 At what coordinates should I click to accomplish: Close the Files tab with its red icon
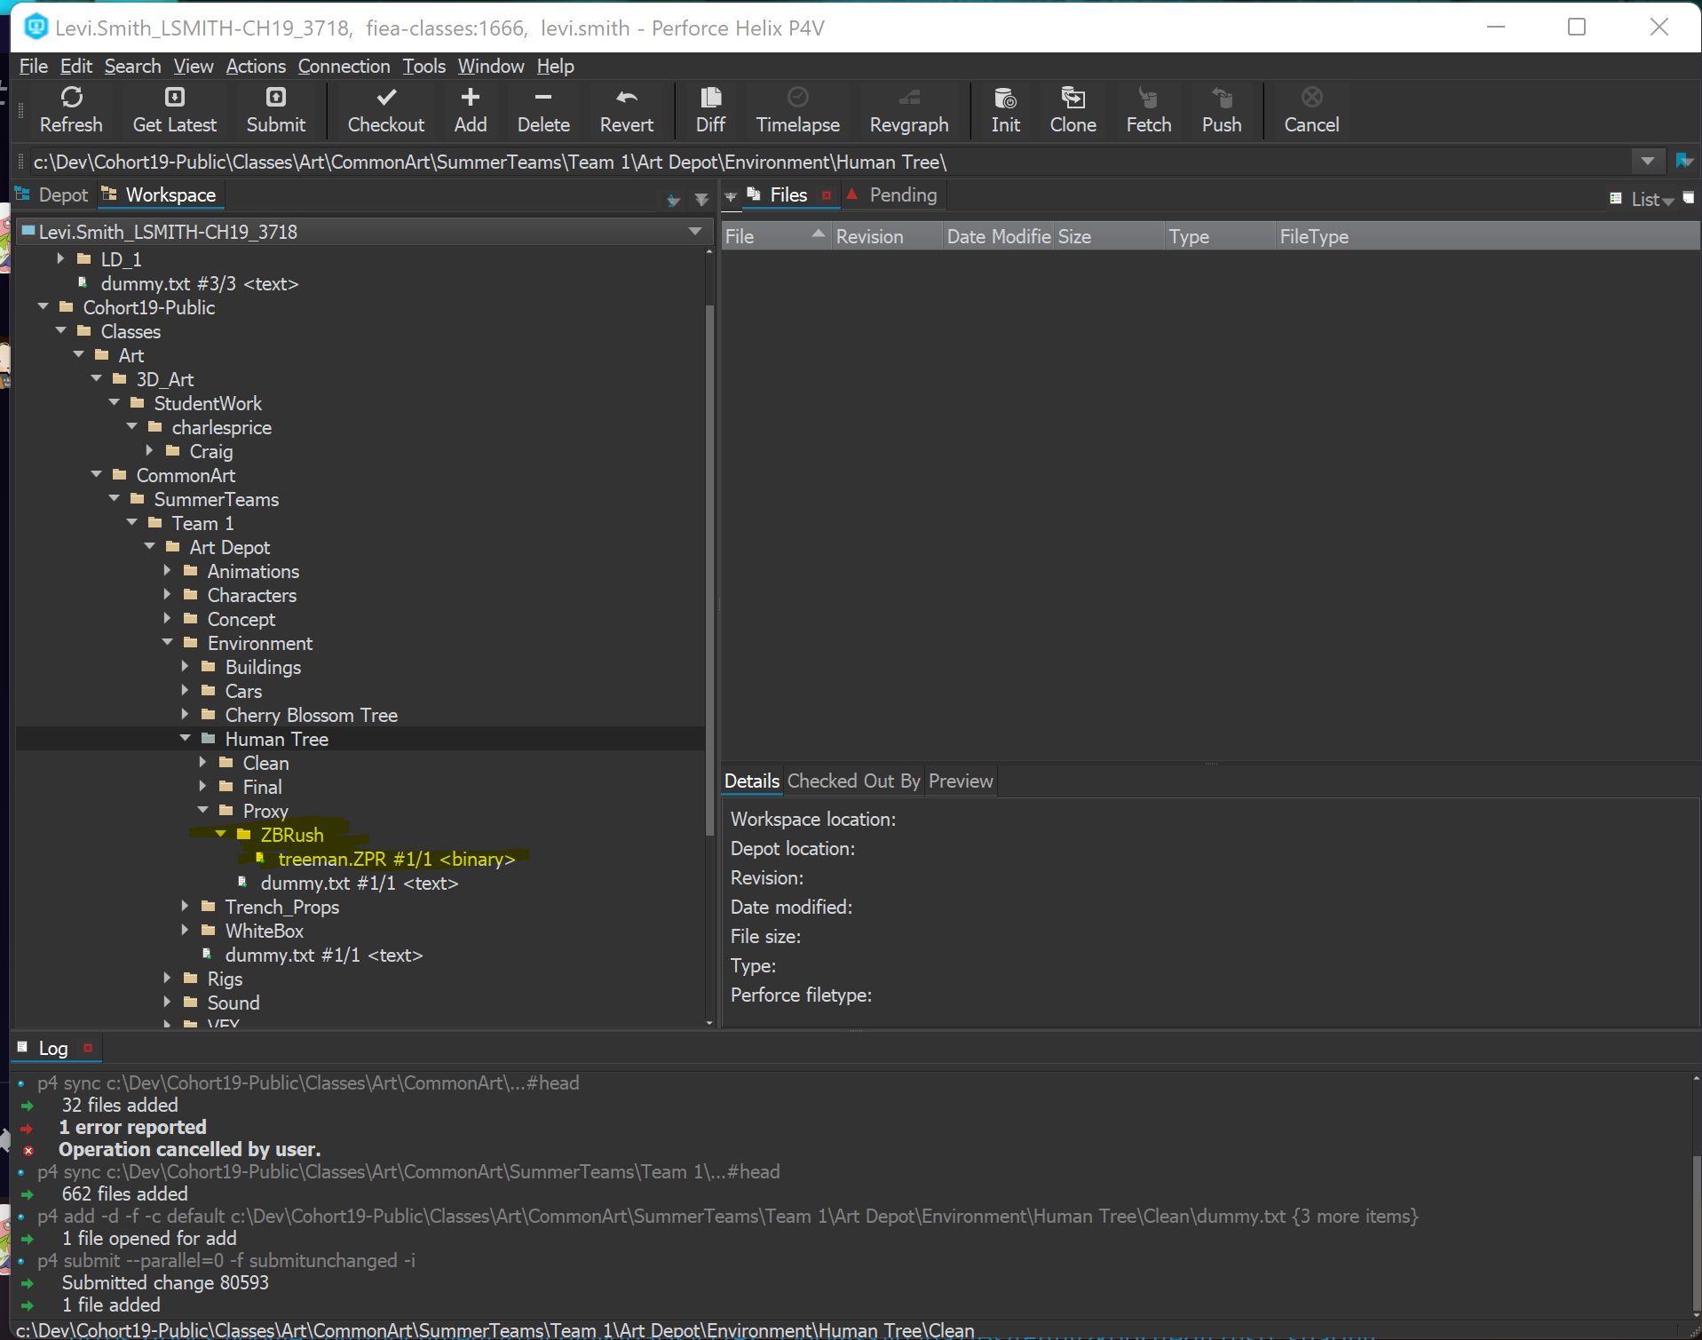pos(827,195)
